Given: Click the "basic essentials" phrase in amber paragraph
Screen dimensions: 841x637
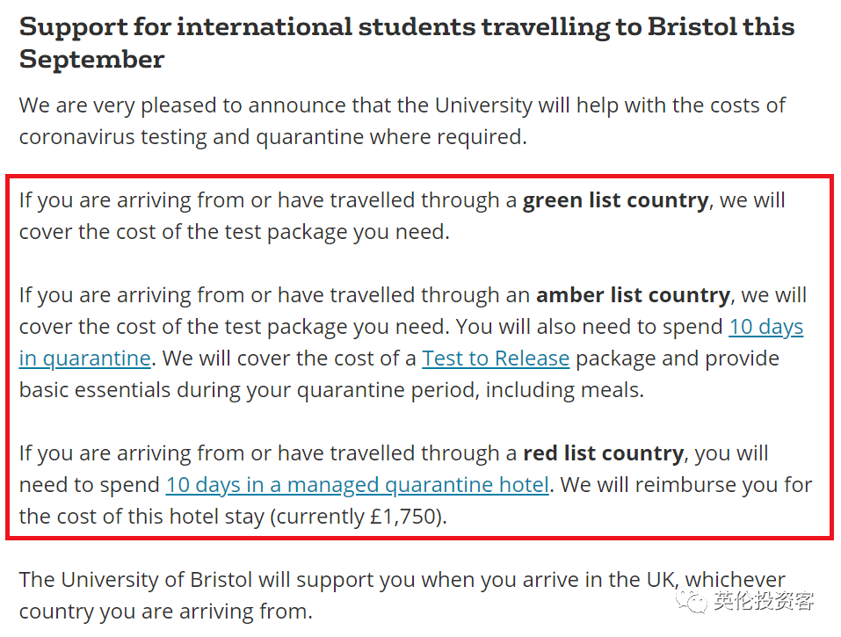Looking at the screenshot, I should pyautogui.click(x=95, y=390).
